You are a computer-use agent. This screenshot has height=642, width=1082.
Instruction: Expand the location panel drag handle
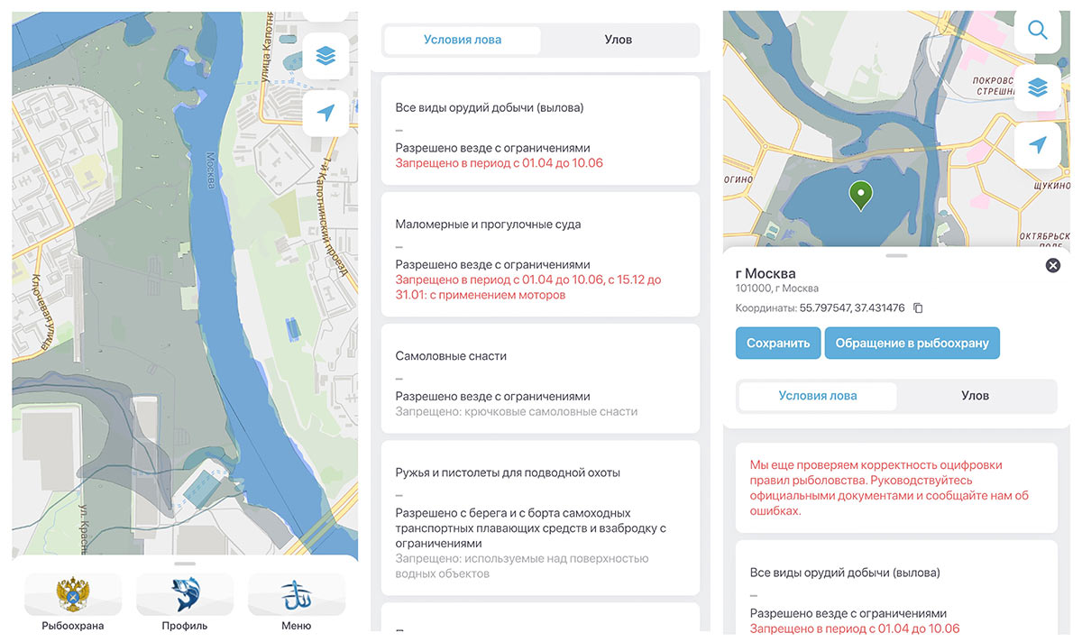click(896, 256)
